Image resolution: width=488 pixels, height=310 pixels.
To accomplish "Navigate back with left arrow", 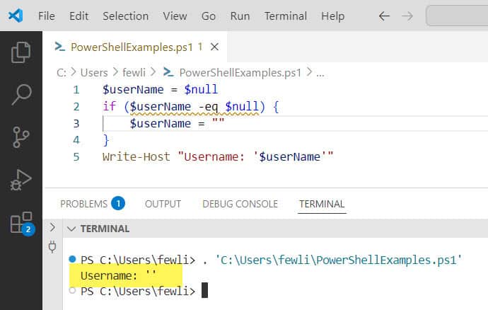I will point(384,16).
